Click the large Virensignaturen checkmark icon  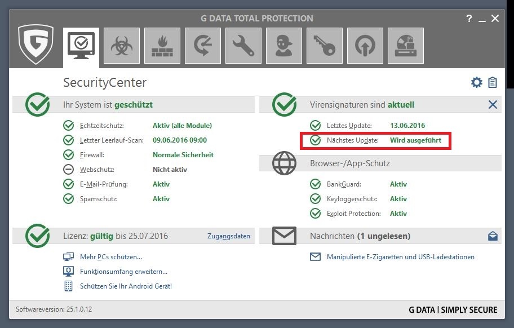[284, 104]
